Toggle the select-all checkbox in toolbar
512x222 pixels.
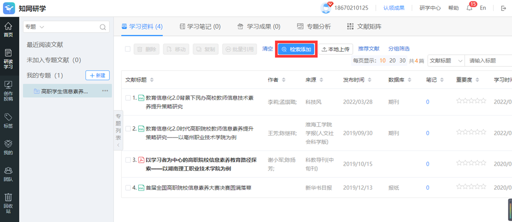click(127, 49)
